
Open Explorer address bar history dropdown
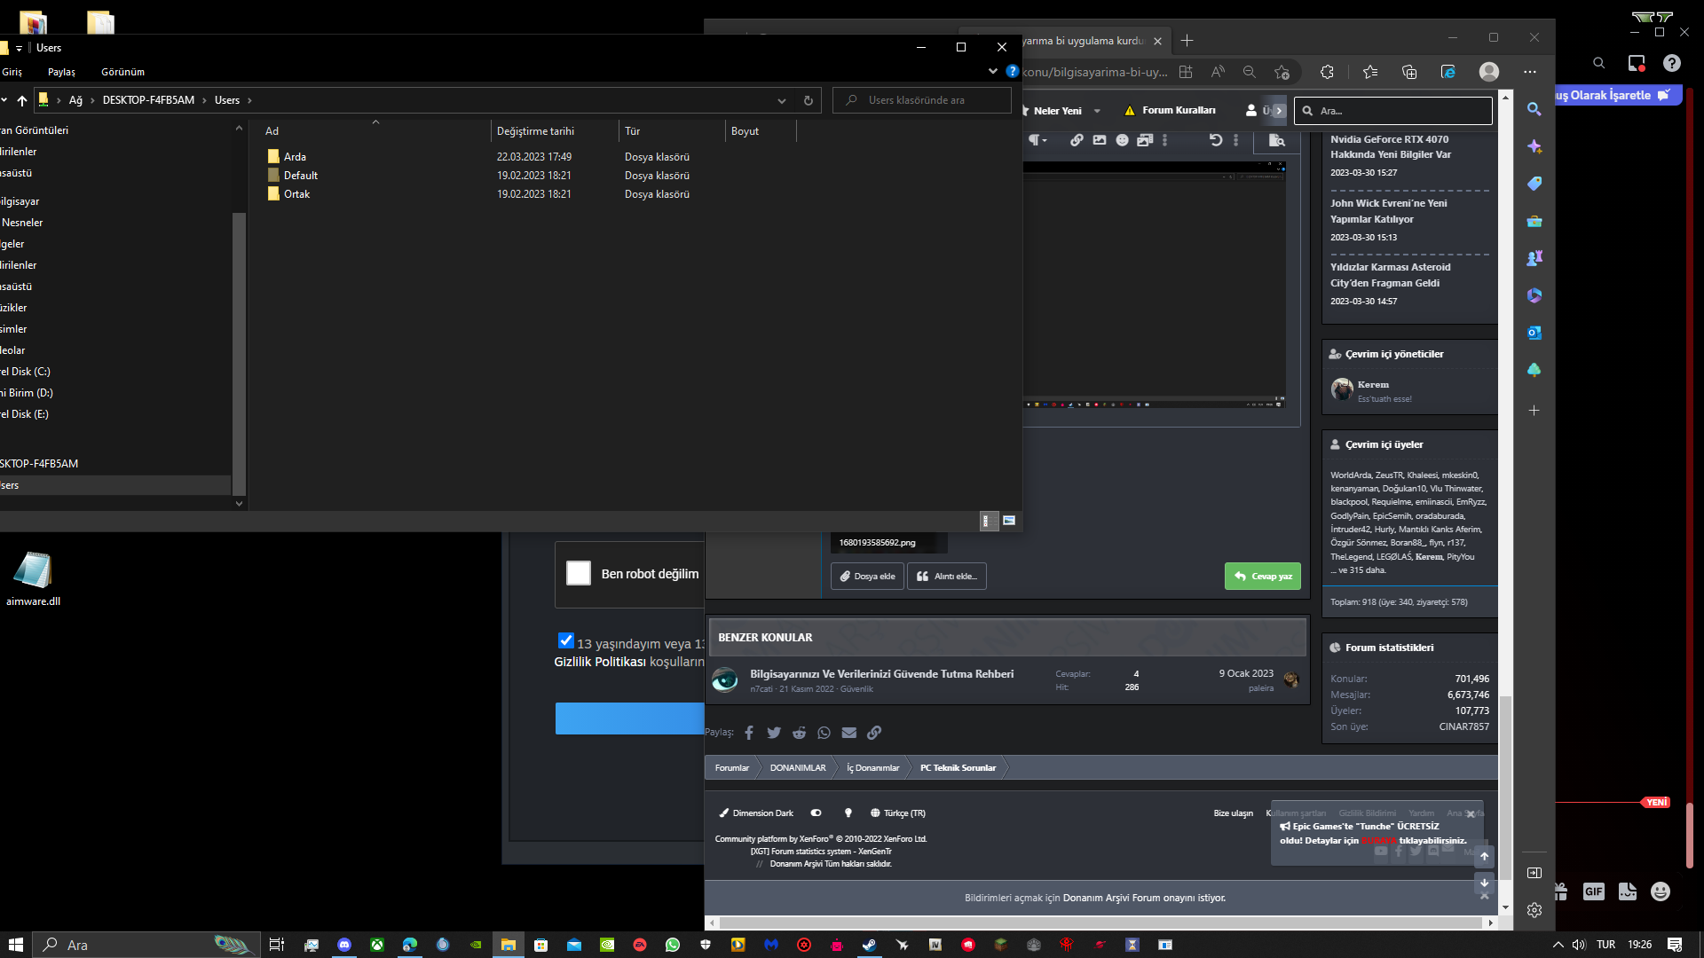pyautogui.click(x=782, y=100)
